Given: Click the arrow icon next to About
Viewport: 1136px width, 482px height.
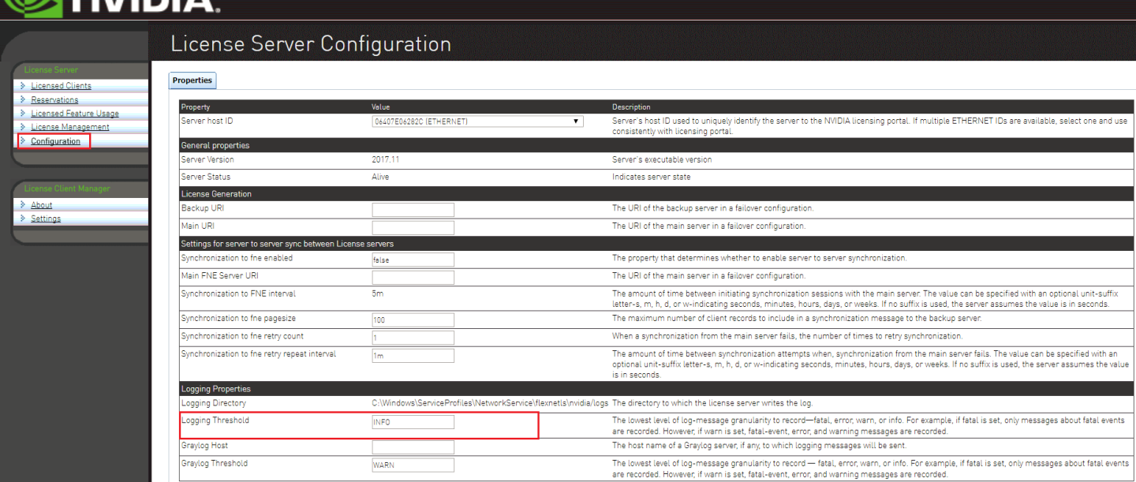Looking at the screenshot, I should coord(24,205).
